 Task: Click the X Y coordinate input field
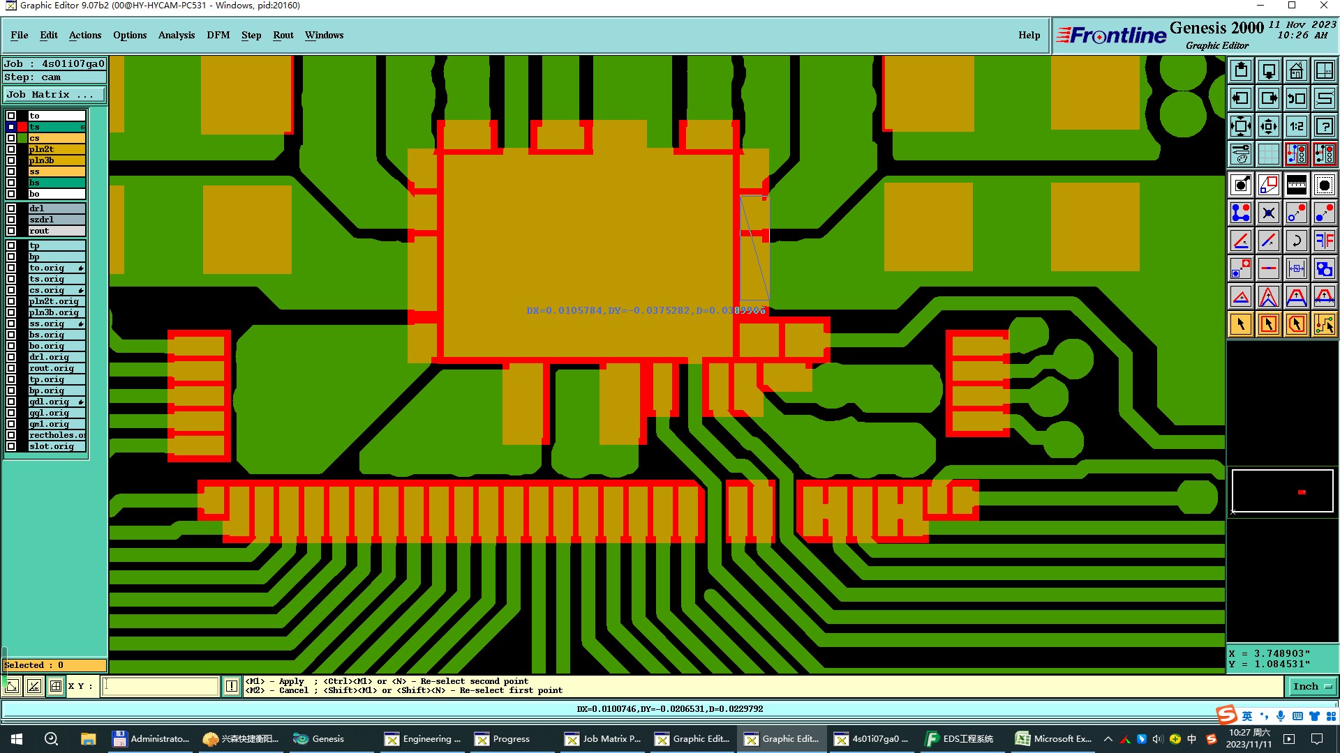pos(161,686)
